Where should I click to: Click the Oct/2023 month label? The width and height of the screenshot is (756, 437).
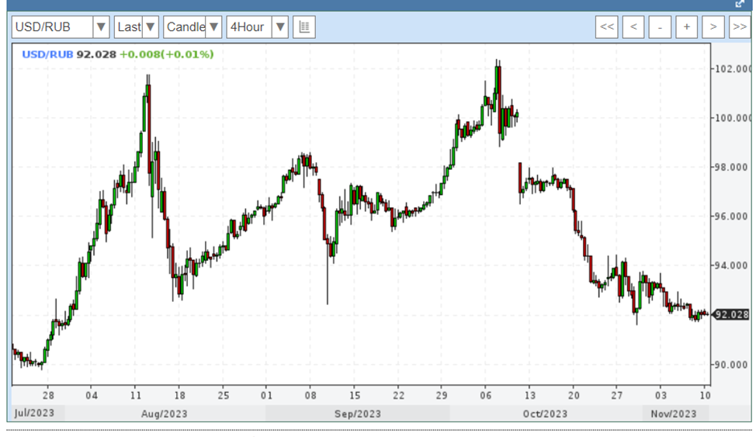(x=545, y=414)
